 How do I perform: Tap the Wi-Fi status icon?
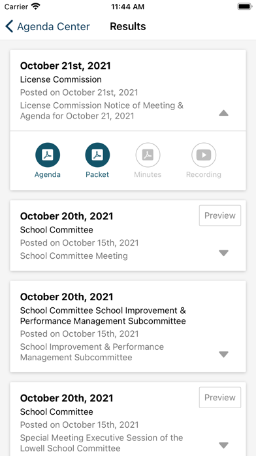point(36,7)
